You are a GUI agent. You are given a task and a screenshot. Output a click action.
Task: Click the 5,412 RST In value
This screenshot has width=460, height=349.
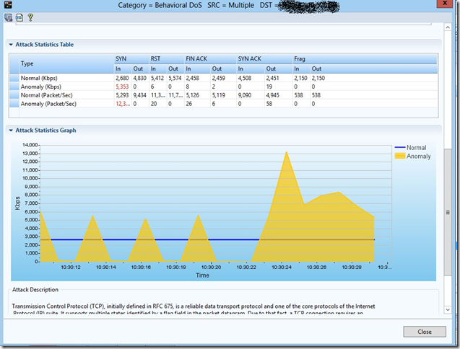(157, 79)
